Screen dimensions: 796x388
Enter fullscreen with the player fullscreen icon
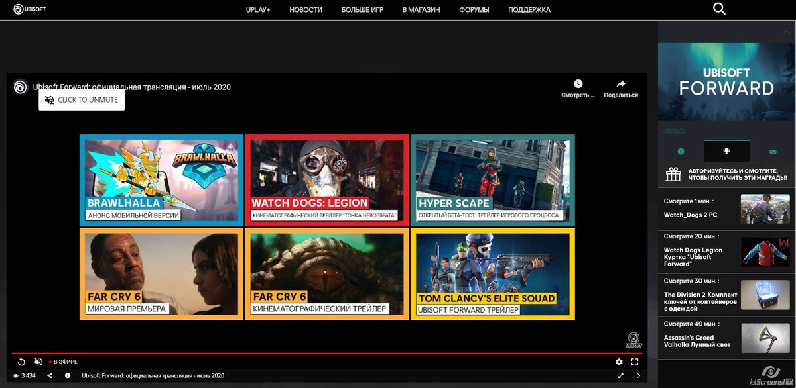(x=635, y=362)
